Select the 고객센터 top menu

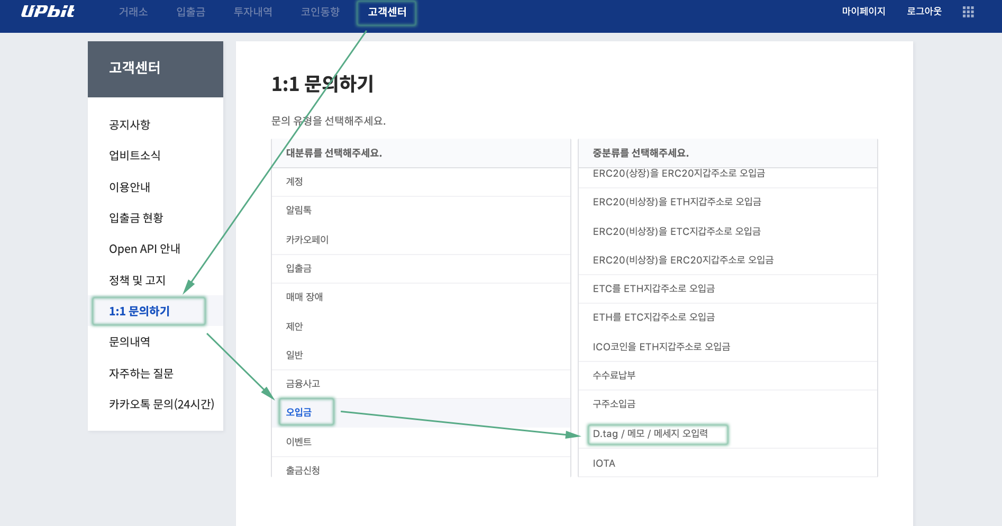(387, 12)
